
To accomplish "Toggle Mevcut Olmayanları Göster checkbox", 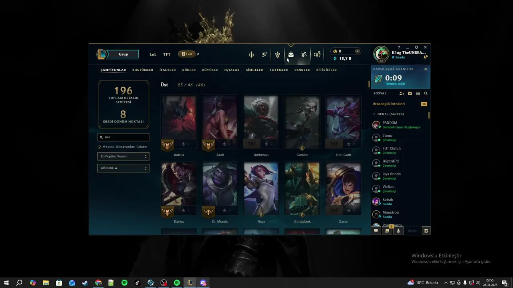I will pyautogui.click(x=99, y=147).
